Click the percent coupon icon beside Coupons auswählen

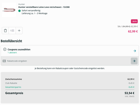point(5,49)
